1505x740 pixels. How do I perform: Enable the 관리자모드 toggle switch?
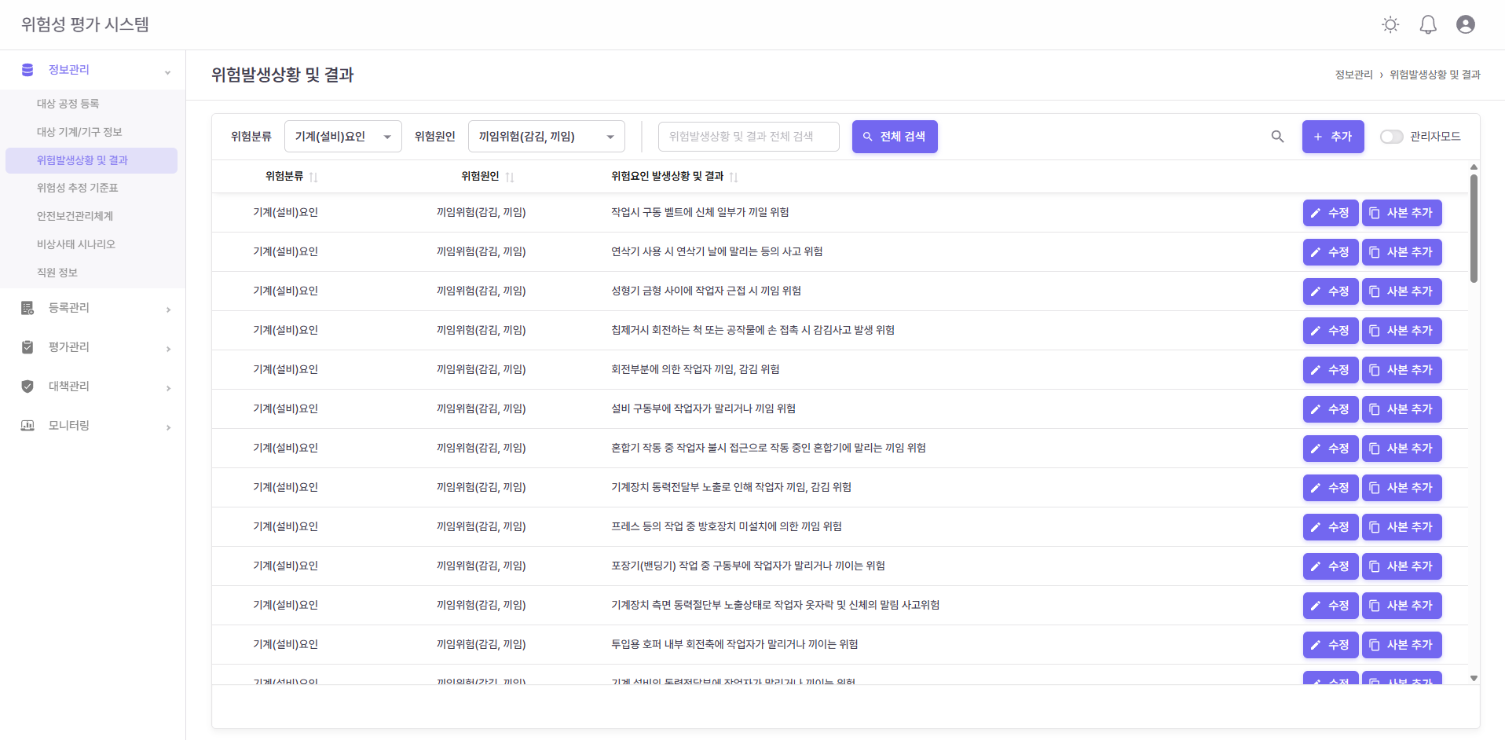click(x=1391, y=137)
